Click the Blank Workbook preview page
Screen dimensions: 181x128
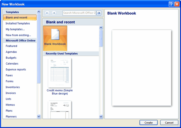pyautogui.click(x=141, y=68)
